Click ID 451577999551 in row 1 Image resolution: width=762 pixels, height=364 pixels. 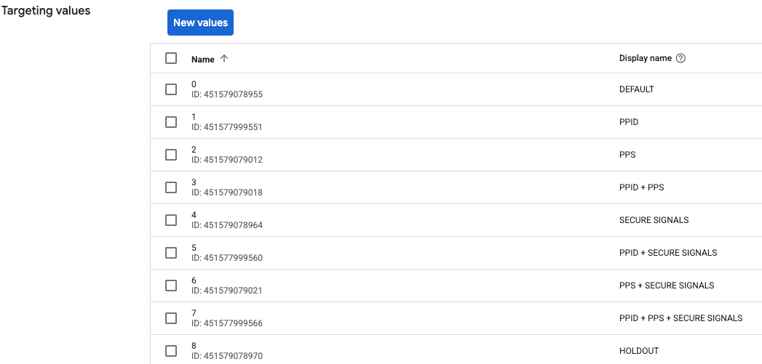[226, 127]
